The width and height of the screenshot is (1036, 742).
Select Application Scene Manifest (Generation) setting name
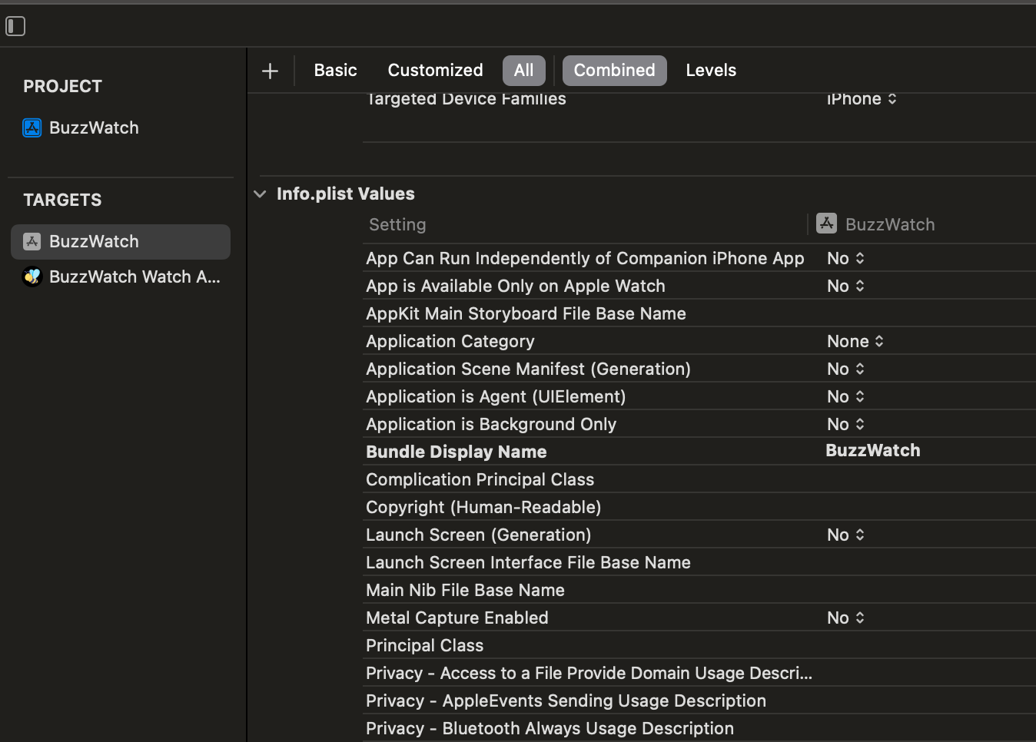[x=528, y=369]
